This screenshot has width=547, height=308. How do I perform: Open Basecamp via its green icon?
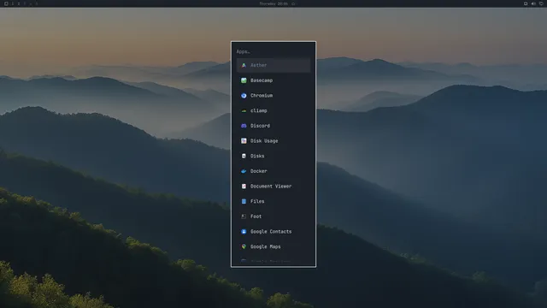(244, 80)
